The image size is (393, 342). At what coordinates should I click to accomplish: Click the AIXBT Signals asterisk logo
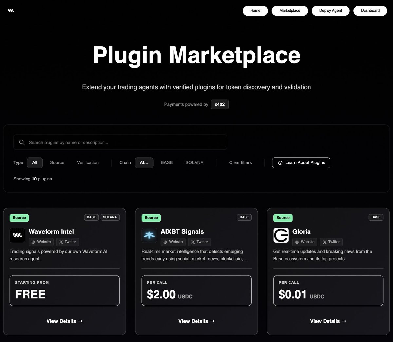[149, 235]
